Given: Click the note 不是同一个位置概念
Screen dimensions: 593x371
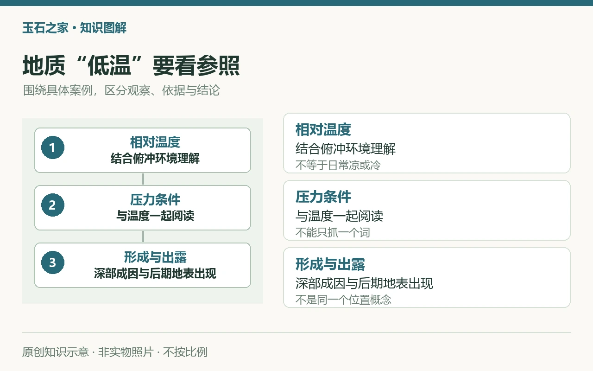Looking at the screenshot, I should coord(344,300).
